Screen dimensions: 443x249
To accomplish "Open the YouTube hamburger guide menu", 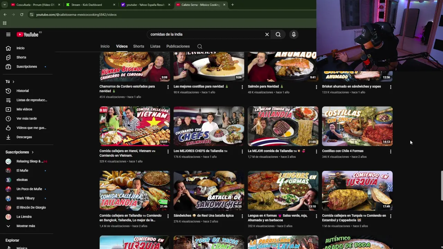I will click(8, 35).
